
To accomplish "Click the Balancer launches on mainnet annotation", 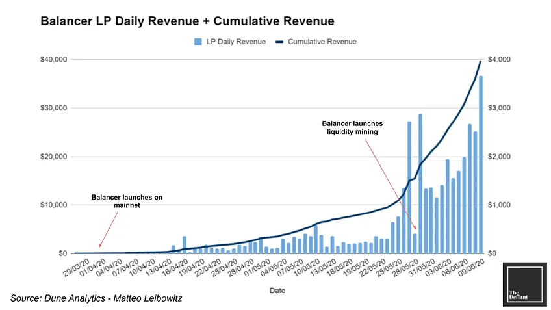I will point(127,201).
